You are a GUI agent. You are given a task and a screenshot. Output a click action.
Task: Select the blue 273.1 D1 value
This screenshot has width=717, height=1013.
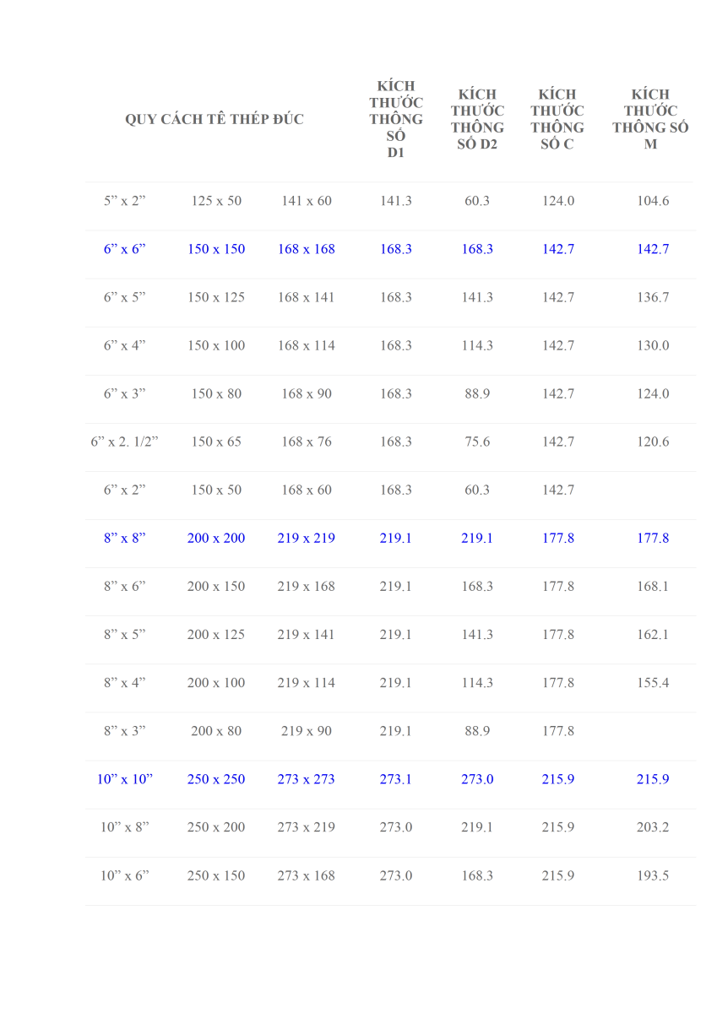[396, 779]
